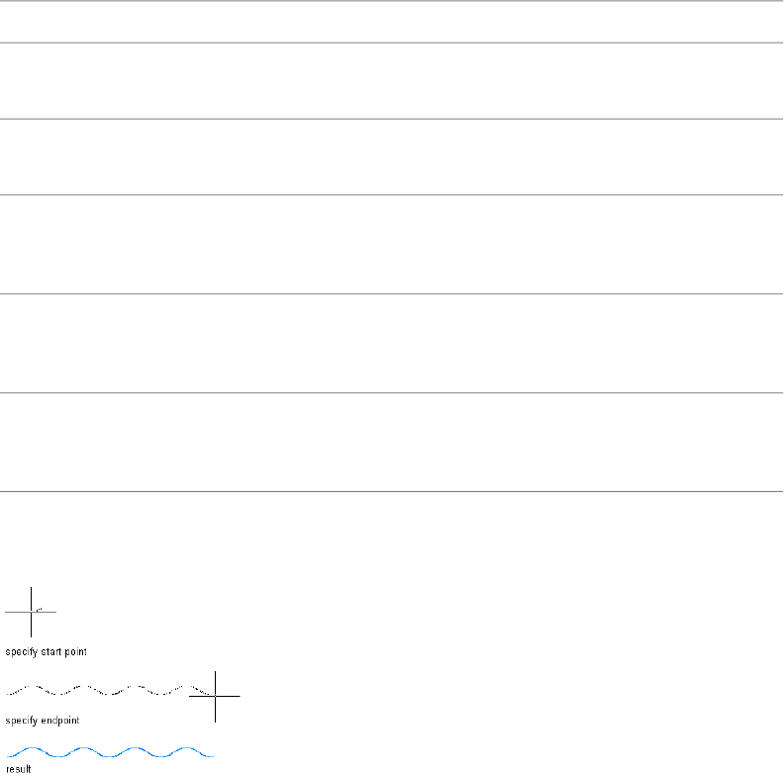Click inside the second empty table row

click(392, 81)
